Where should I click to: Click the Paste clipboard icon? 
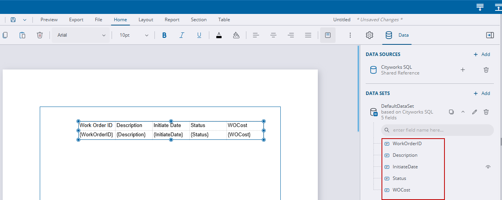click(22, 35)
